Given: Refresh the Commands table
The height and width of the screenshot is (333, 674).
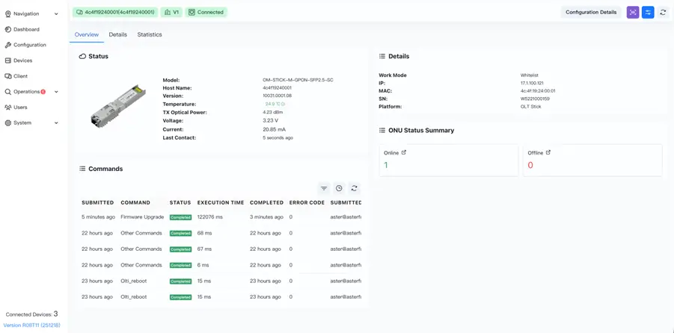Looking at the screenshot, I should 354,188.
